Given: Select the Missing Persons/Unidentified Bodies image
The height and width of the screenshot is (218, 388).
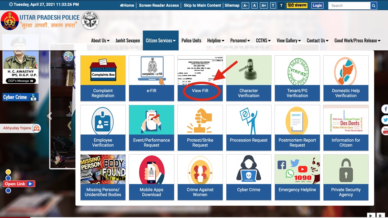Looking at the screenshot, I should tap(103, 169).
